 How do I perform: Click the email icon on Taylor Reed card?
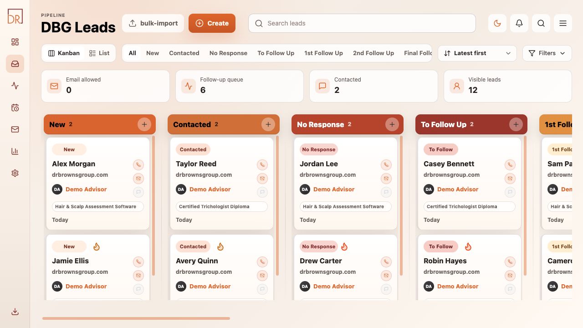[262, 179]
